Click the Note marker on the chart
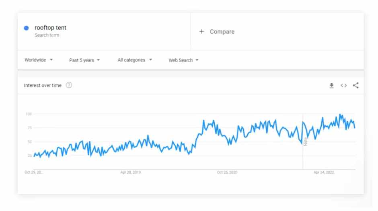This screenshot has width=378, height=211. (306, 141)
